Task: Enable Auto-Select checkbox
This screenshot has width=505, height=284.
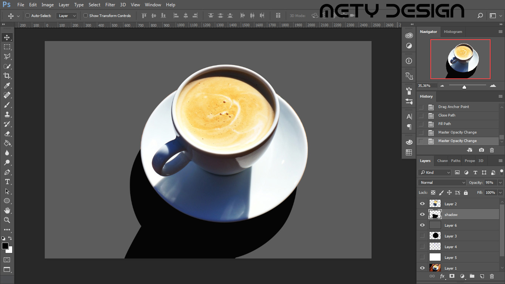Action: coord(27,16)
